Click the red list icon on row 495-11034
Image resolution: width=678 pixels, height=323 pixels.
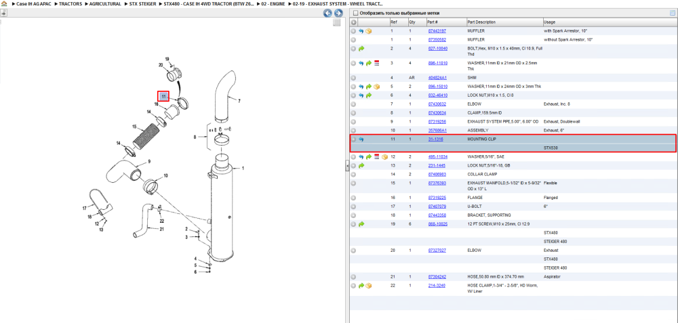376,156
